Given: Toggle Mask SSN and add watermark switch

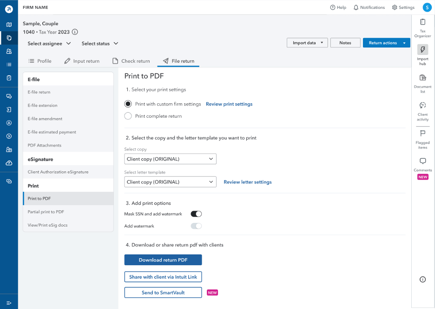Looking at the screenshot, I should pos(196,214).
